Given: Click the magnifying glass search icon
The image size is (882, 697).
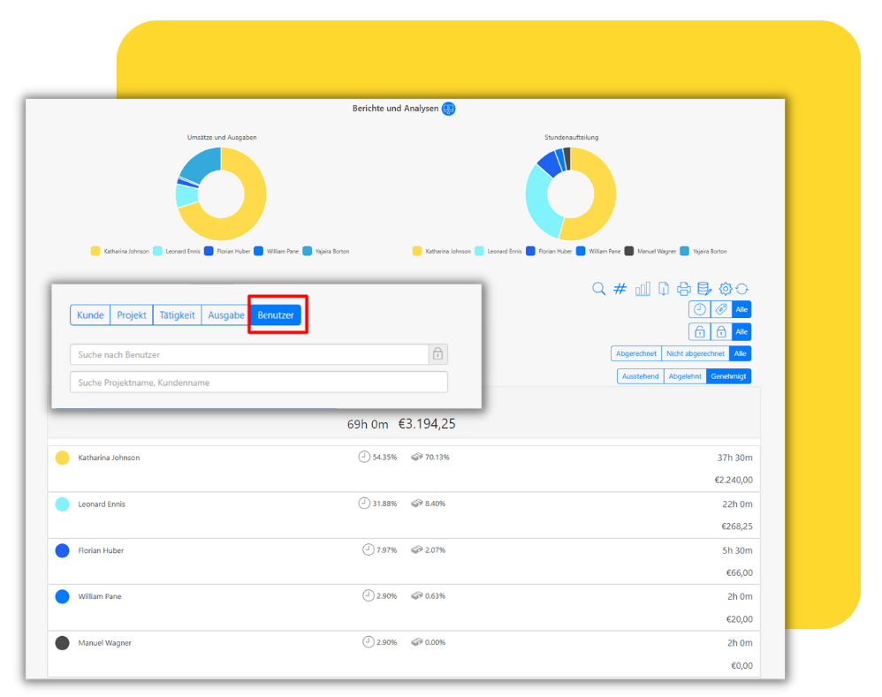Looking at the screenshot, I should (598, 289).
